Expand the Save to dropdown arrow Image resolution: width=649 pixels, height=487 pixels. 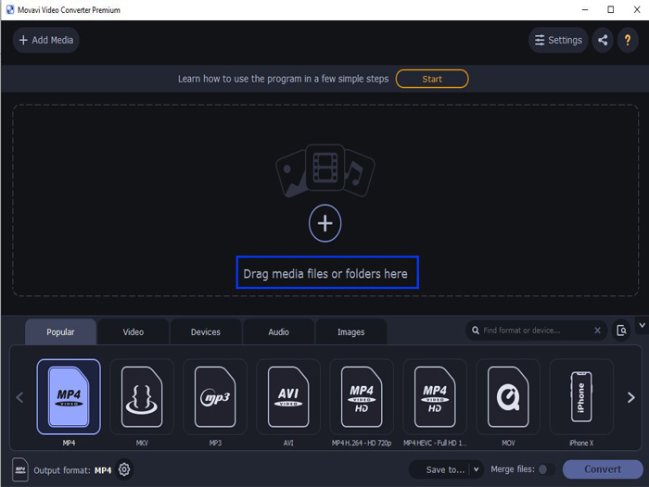(476, 469)
